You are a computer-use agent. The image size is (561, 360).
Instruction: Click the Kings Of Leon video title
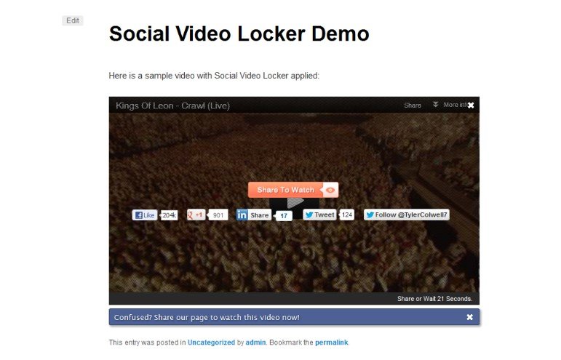pos(172,105)
